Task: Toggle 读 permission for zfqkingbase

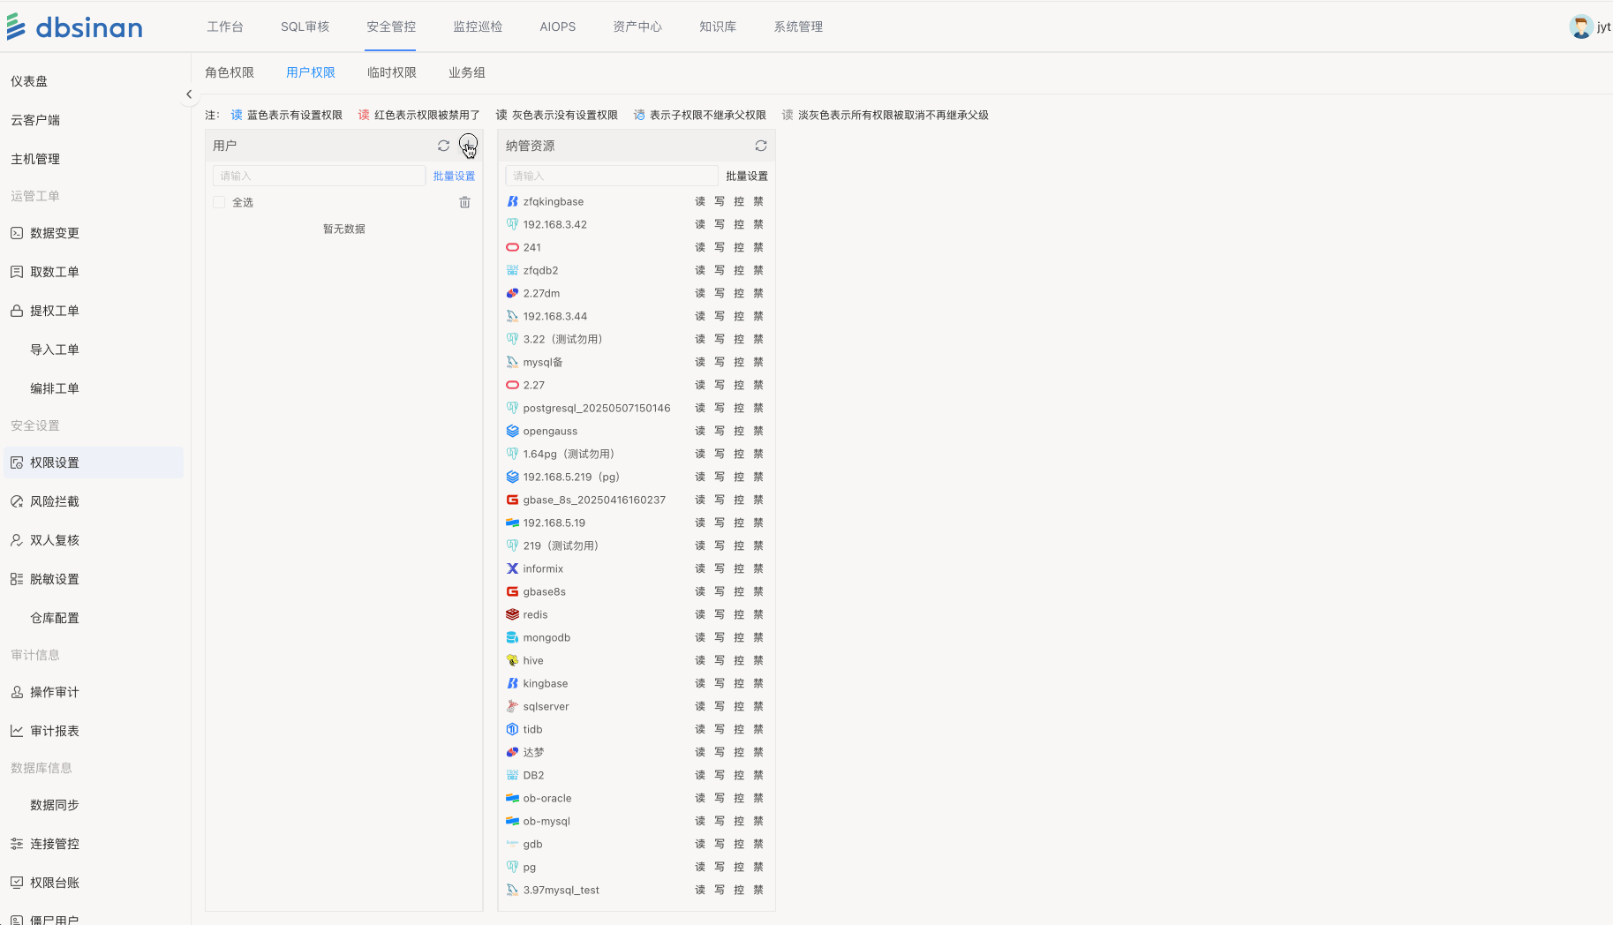Action: [700, 202]
